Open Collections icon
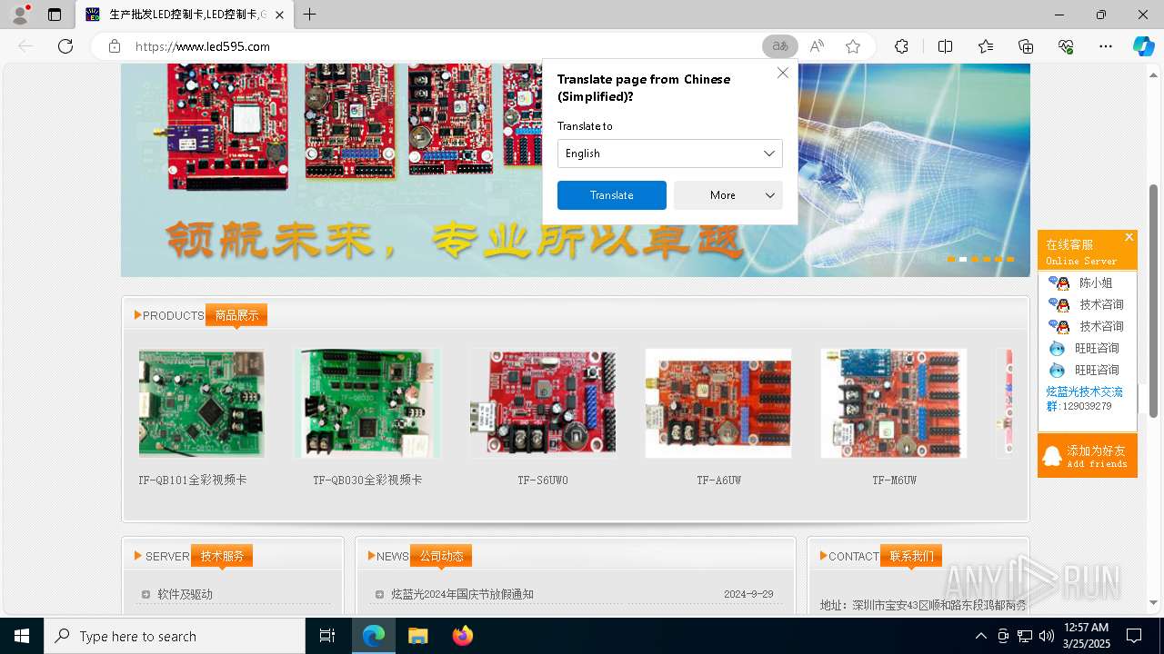 coord(1026,46)
